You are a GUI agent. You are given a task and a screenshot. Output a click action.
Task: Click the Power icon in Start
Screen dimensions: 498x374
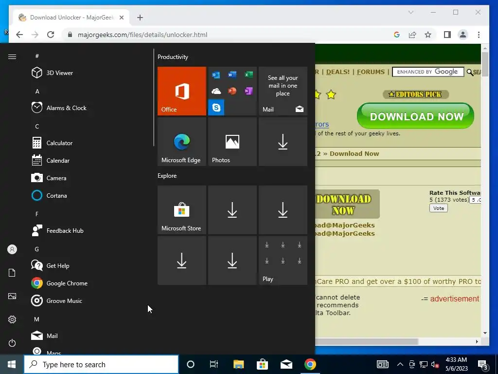point(12,343)
